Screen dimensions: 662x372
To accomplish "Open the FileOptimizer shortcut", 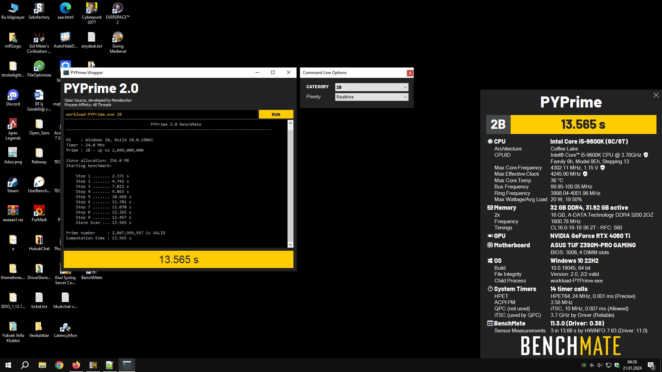I will coord(39,69).
